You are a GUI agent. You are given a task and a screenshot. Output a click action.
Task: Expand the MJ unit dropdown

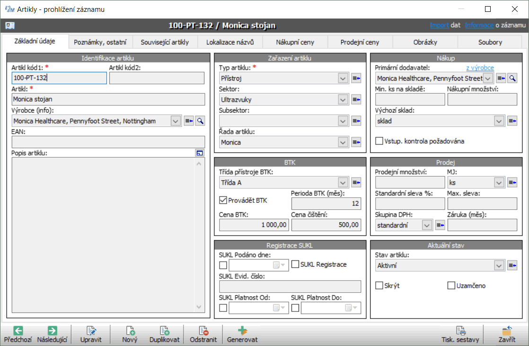(x=499, y=183)
